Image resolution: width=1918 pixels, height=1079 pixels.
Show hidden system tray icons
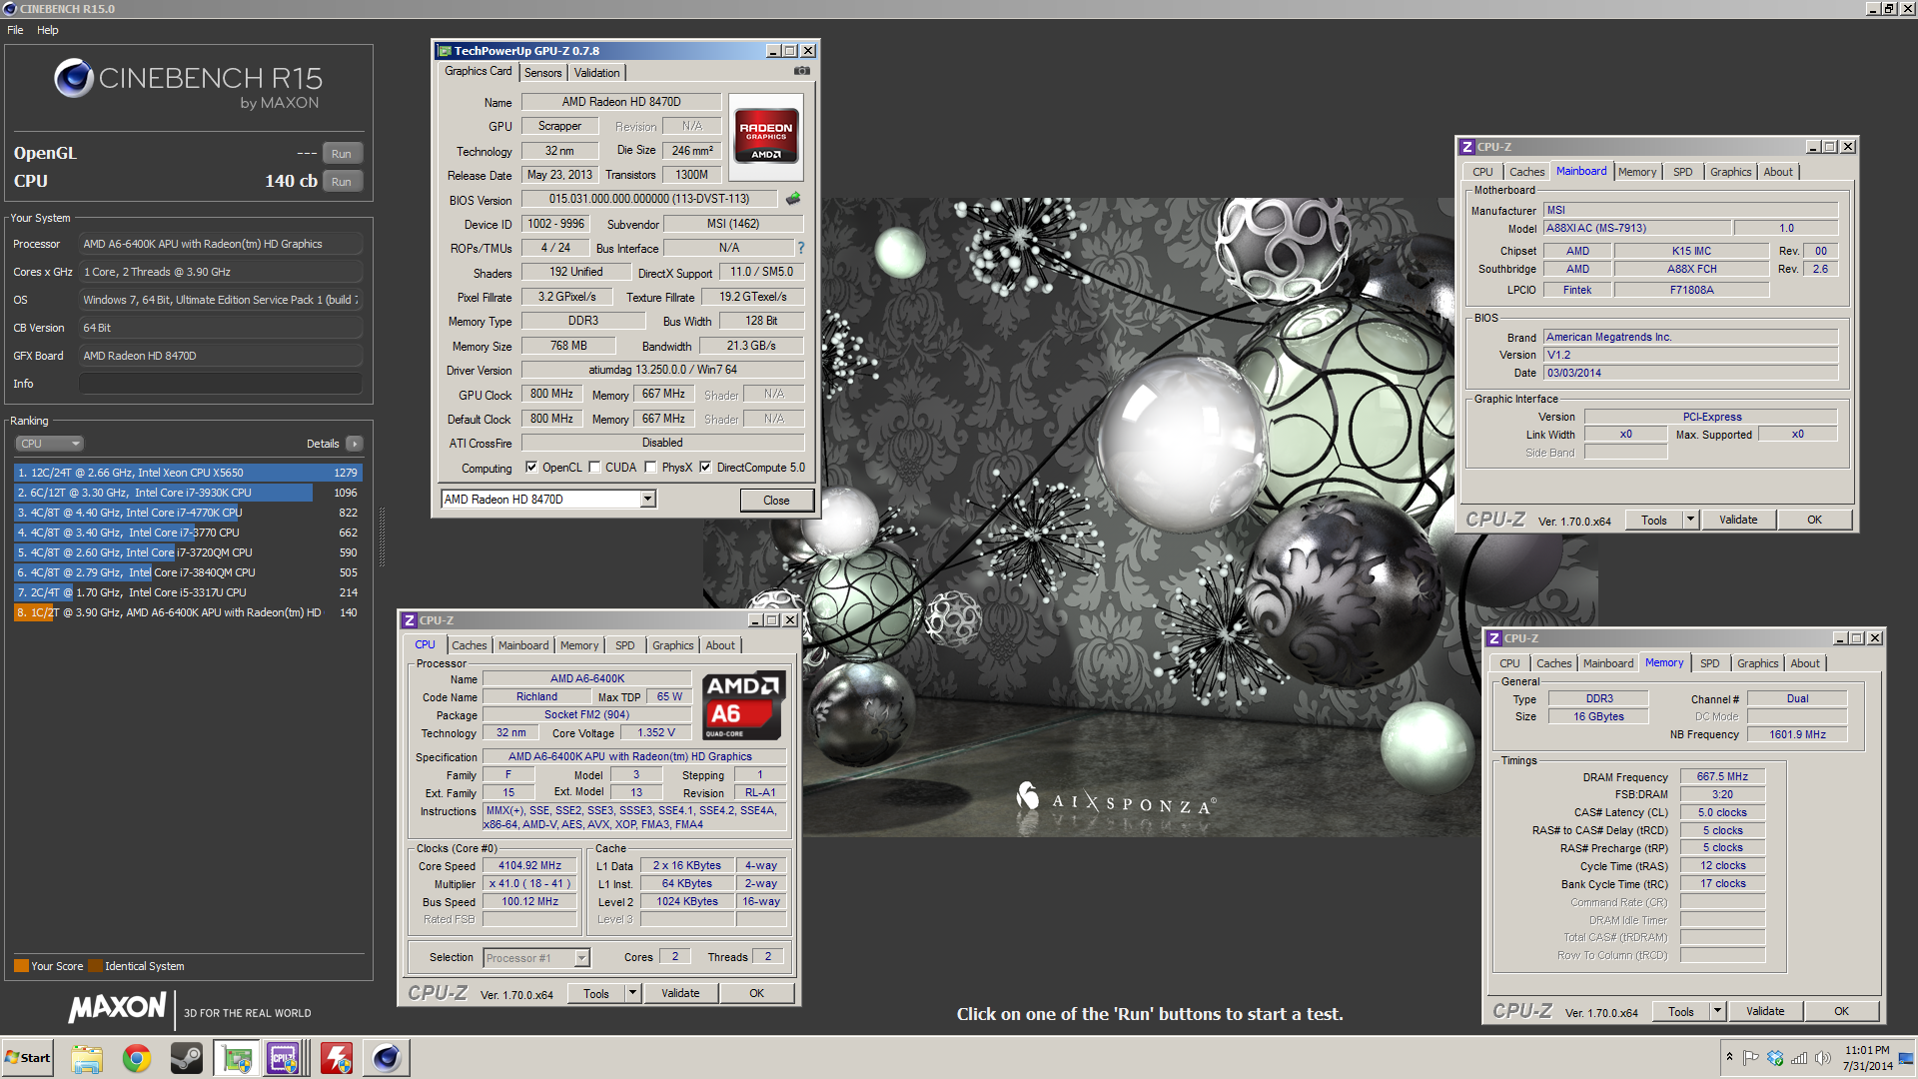[1729, 1057]
